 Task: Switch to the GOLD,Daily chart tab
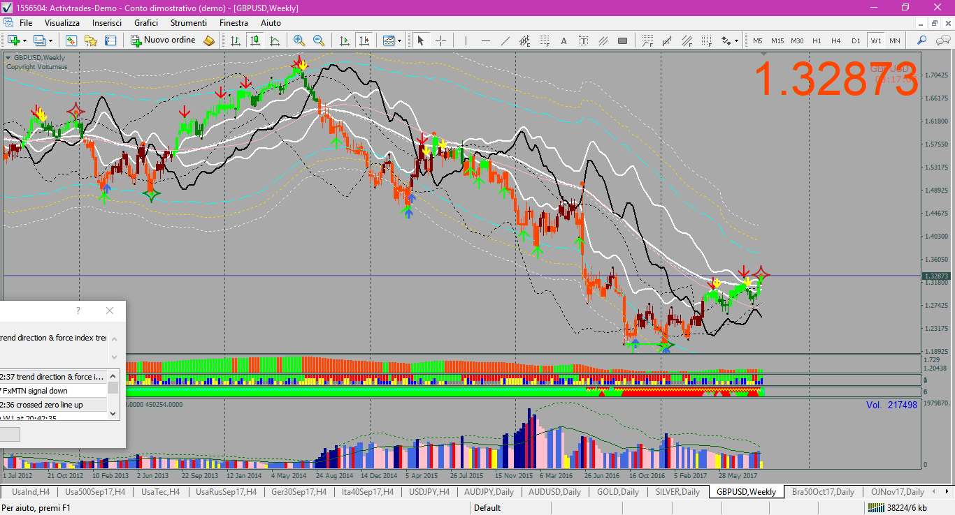(x=617, y=492)
